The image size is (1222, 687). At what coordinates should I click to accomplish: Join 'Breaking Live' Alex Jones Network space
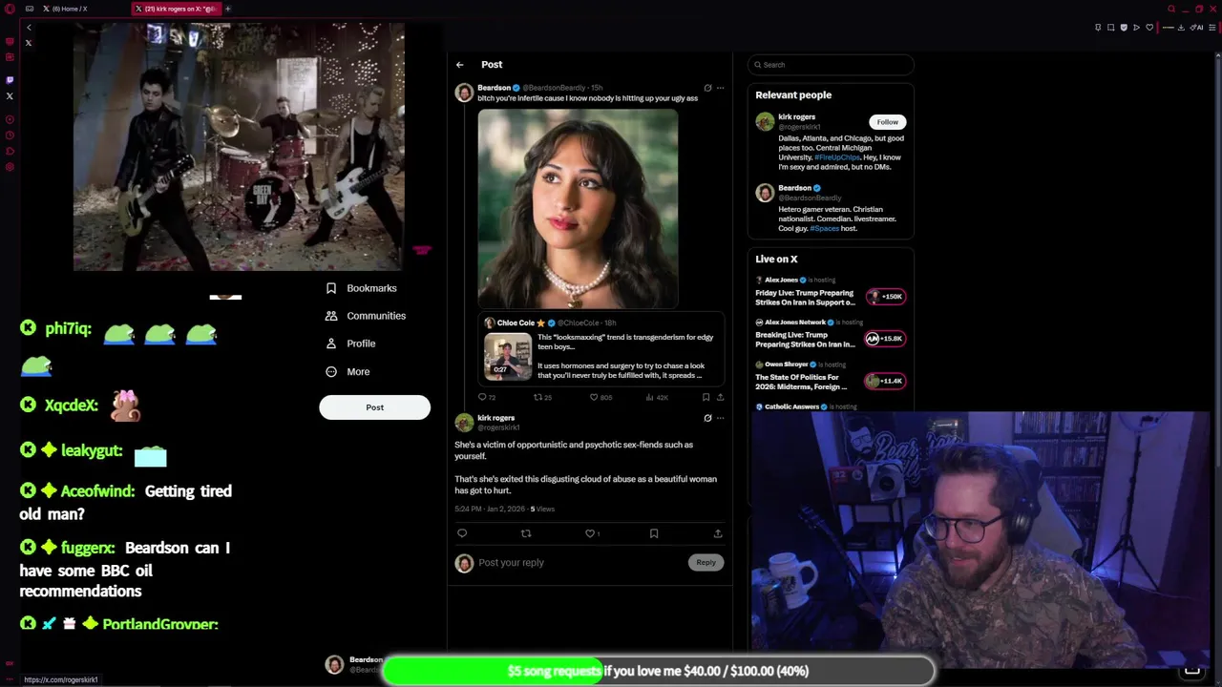805,340
